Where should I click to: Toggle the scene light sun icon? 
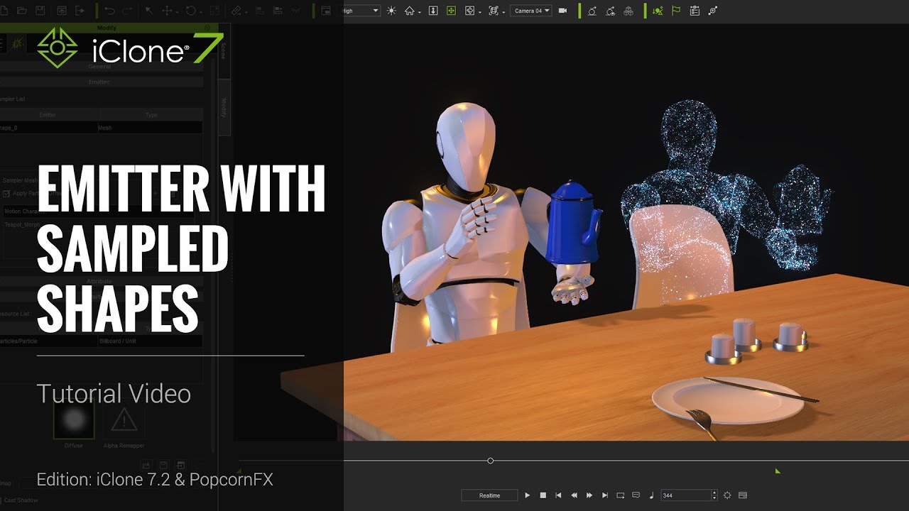click(x=391, y=11)
